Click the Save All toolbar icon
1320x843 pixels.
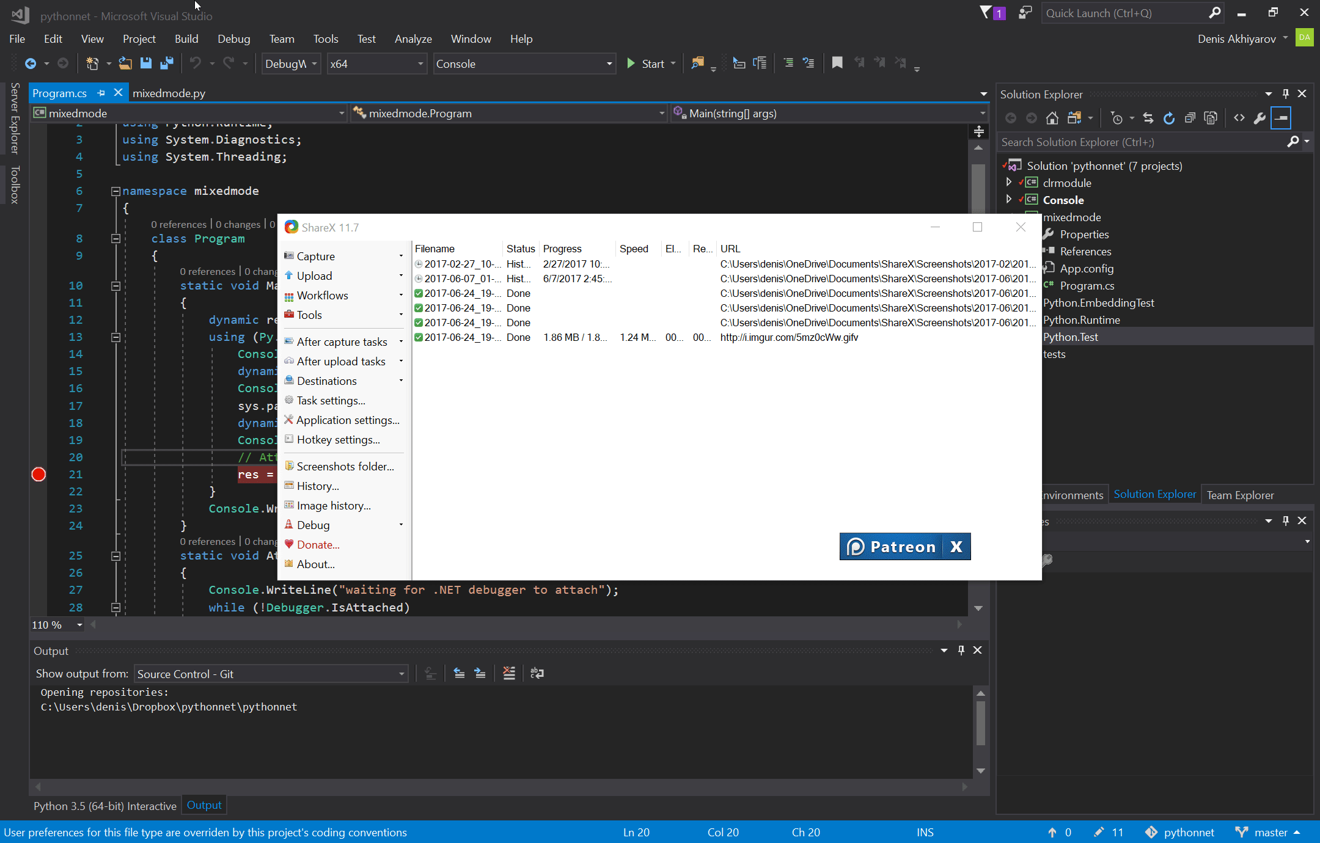click(166, 63)
